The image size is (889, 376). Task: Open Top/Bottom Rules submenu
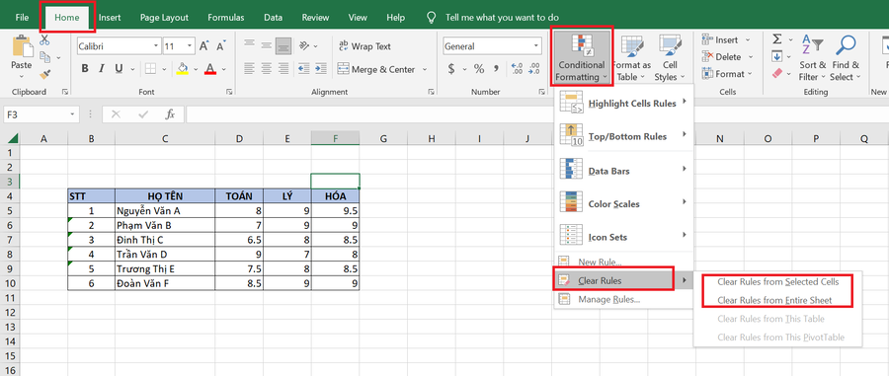coord(623,136)
